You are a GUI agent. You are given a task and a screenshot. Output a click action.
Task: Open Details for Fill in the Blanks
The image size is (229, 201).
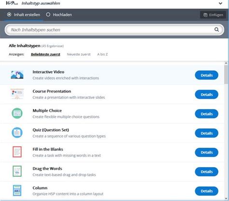tap(207, 153)
